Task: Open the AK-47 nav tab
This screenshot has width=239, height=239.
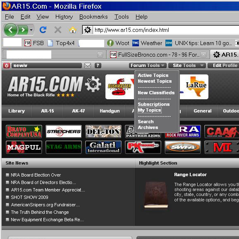Action: point(79,111)
